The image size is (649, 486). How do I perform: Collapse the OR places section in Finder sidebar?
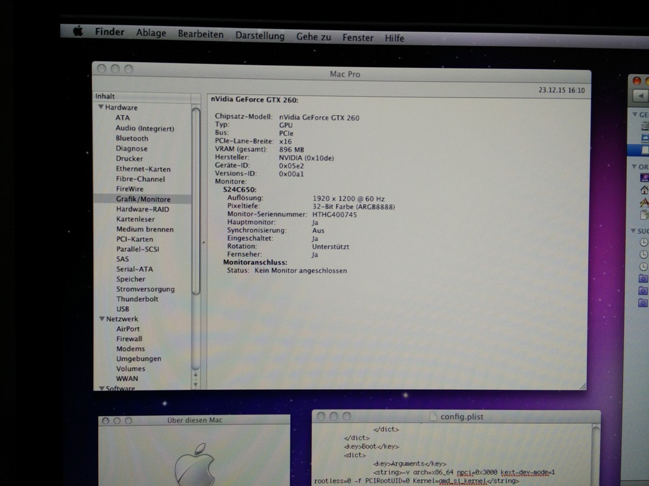pos(634,166)
